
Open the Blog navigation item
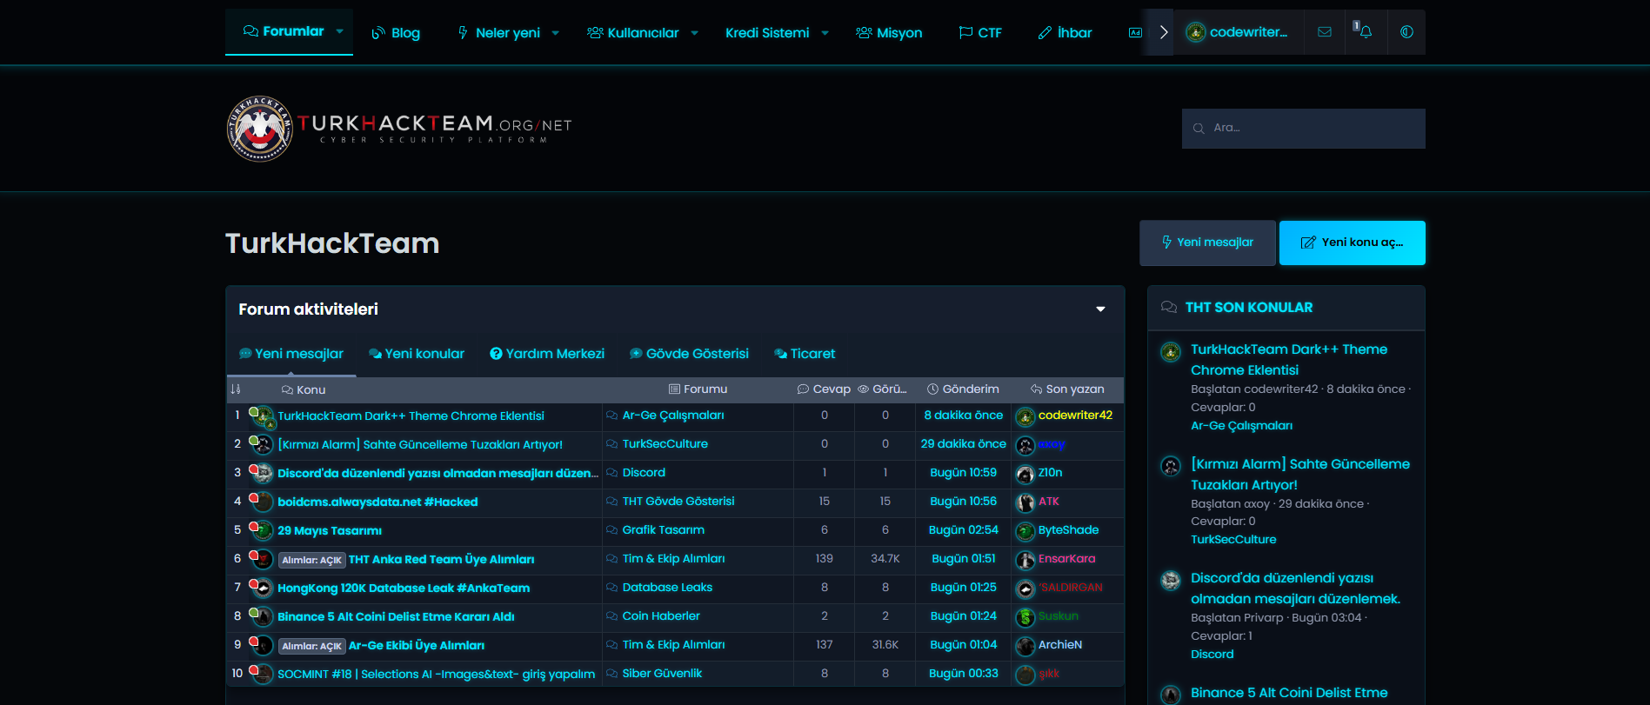pyautogui.click(x=396, y=33)
